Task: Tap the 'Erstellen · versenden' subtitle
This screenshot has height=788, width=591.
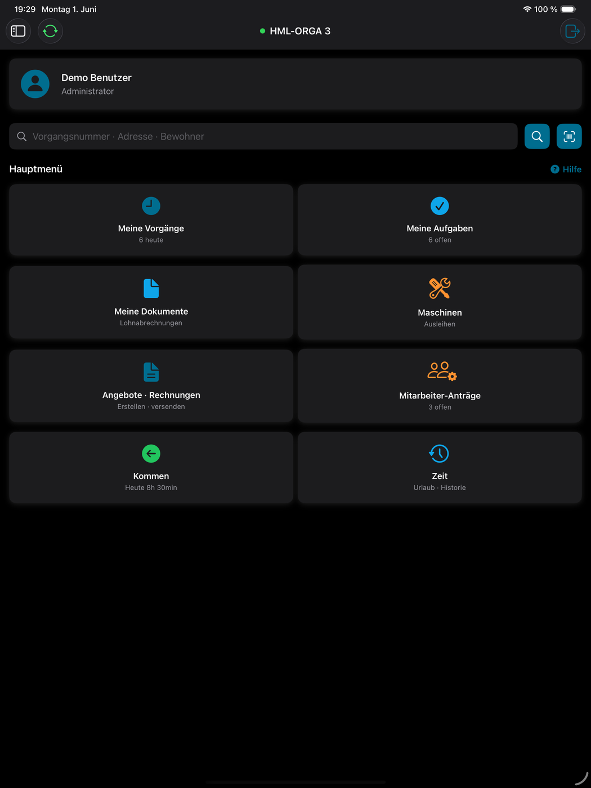Action: coord(151,406)
